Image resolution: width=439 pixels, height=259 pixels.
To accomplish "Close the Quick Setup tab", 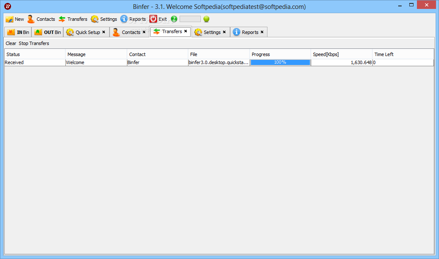I will (x=104, y=32).
